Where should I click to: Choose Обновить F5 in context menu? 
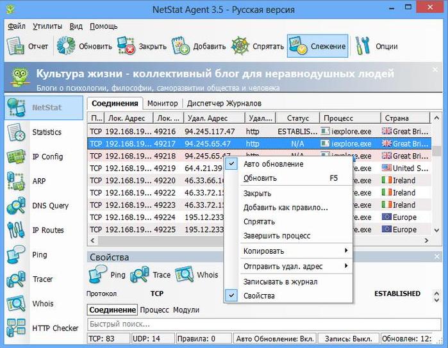point(288,178)
